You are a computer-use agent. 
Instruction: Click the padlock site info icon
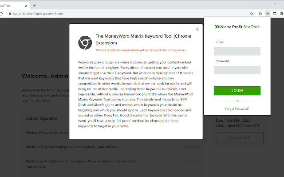(x=10, y=14)
